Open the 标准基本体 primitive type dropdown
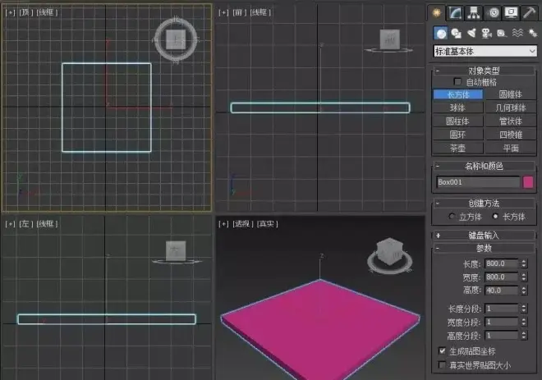The width and height of the screenshot is (542, 380). (485, 51)
